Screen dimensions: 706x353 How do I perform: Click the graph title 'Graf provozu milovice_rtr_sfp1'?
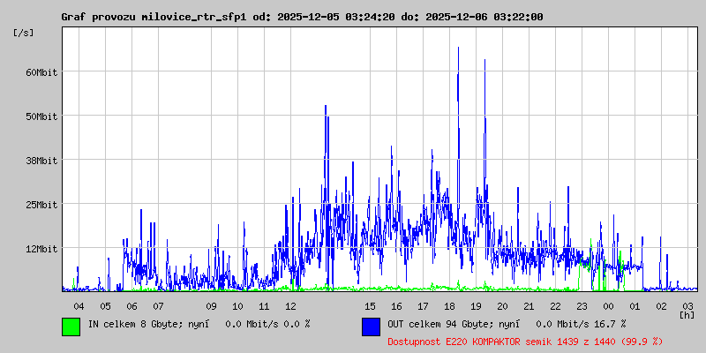coord(154,17)
